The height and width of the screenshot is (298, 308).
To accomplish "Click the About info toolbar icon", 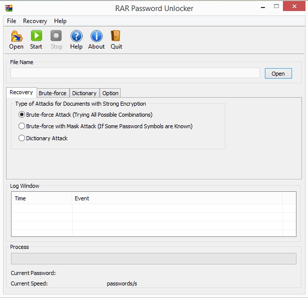I will [97, 36].
